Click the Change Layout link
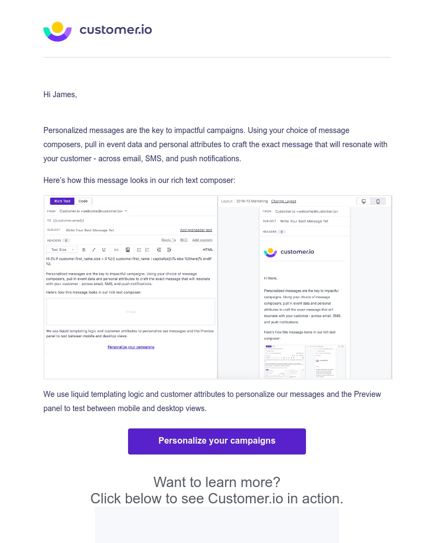The height and width of the screenshot is (543, 434). [284, 201]
